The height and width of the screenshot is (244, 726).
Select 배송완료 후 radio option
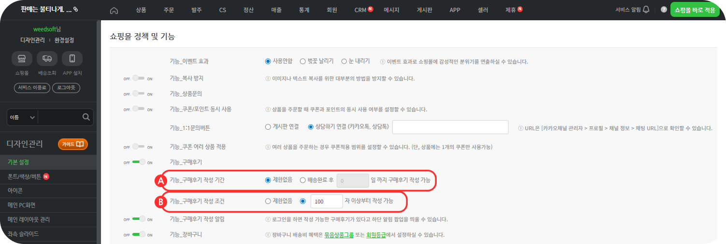pos(302,180)
